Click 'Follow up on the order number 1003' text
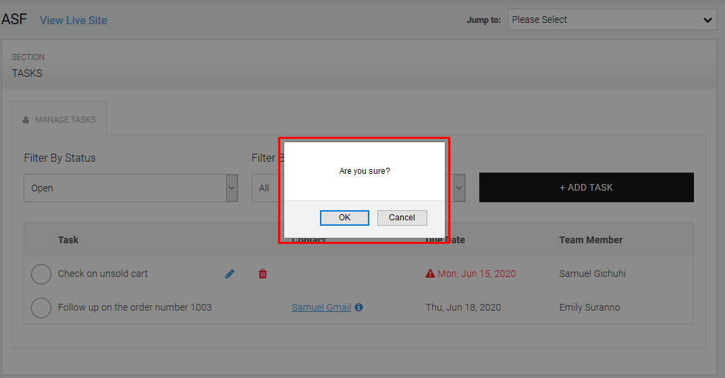This screenshot has width=725, height=378. (135, 307)
